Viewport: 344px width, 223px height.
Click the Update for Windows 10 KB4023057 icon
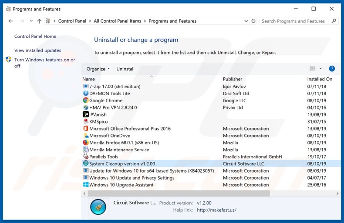(85, 170)
